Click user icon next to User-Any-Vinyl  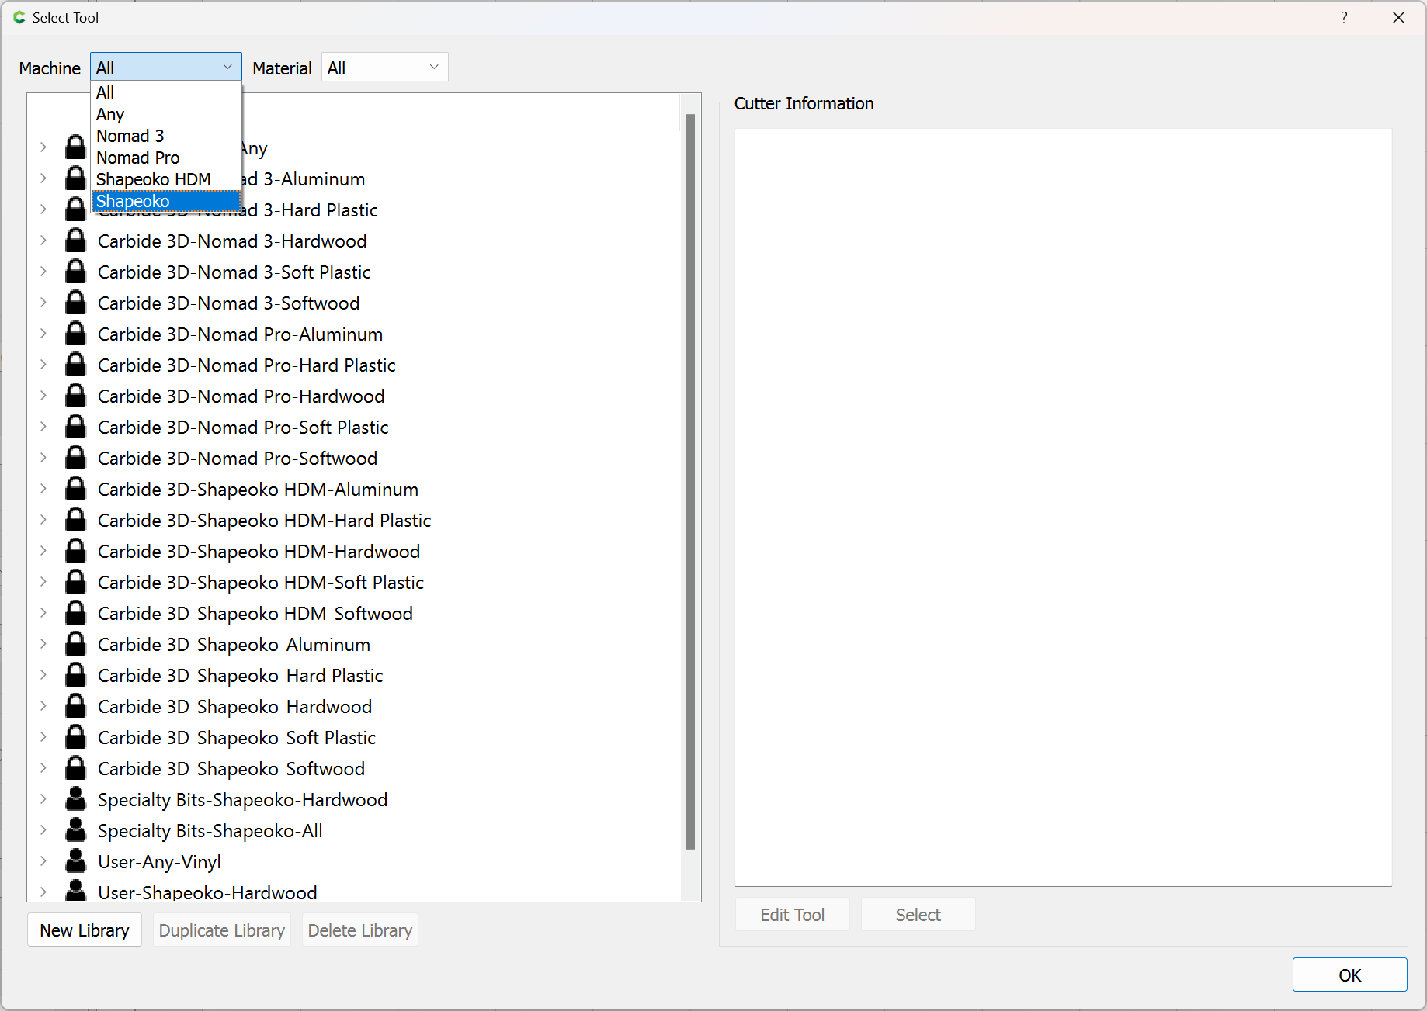click(75, 861)
